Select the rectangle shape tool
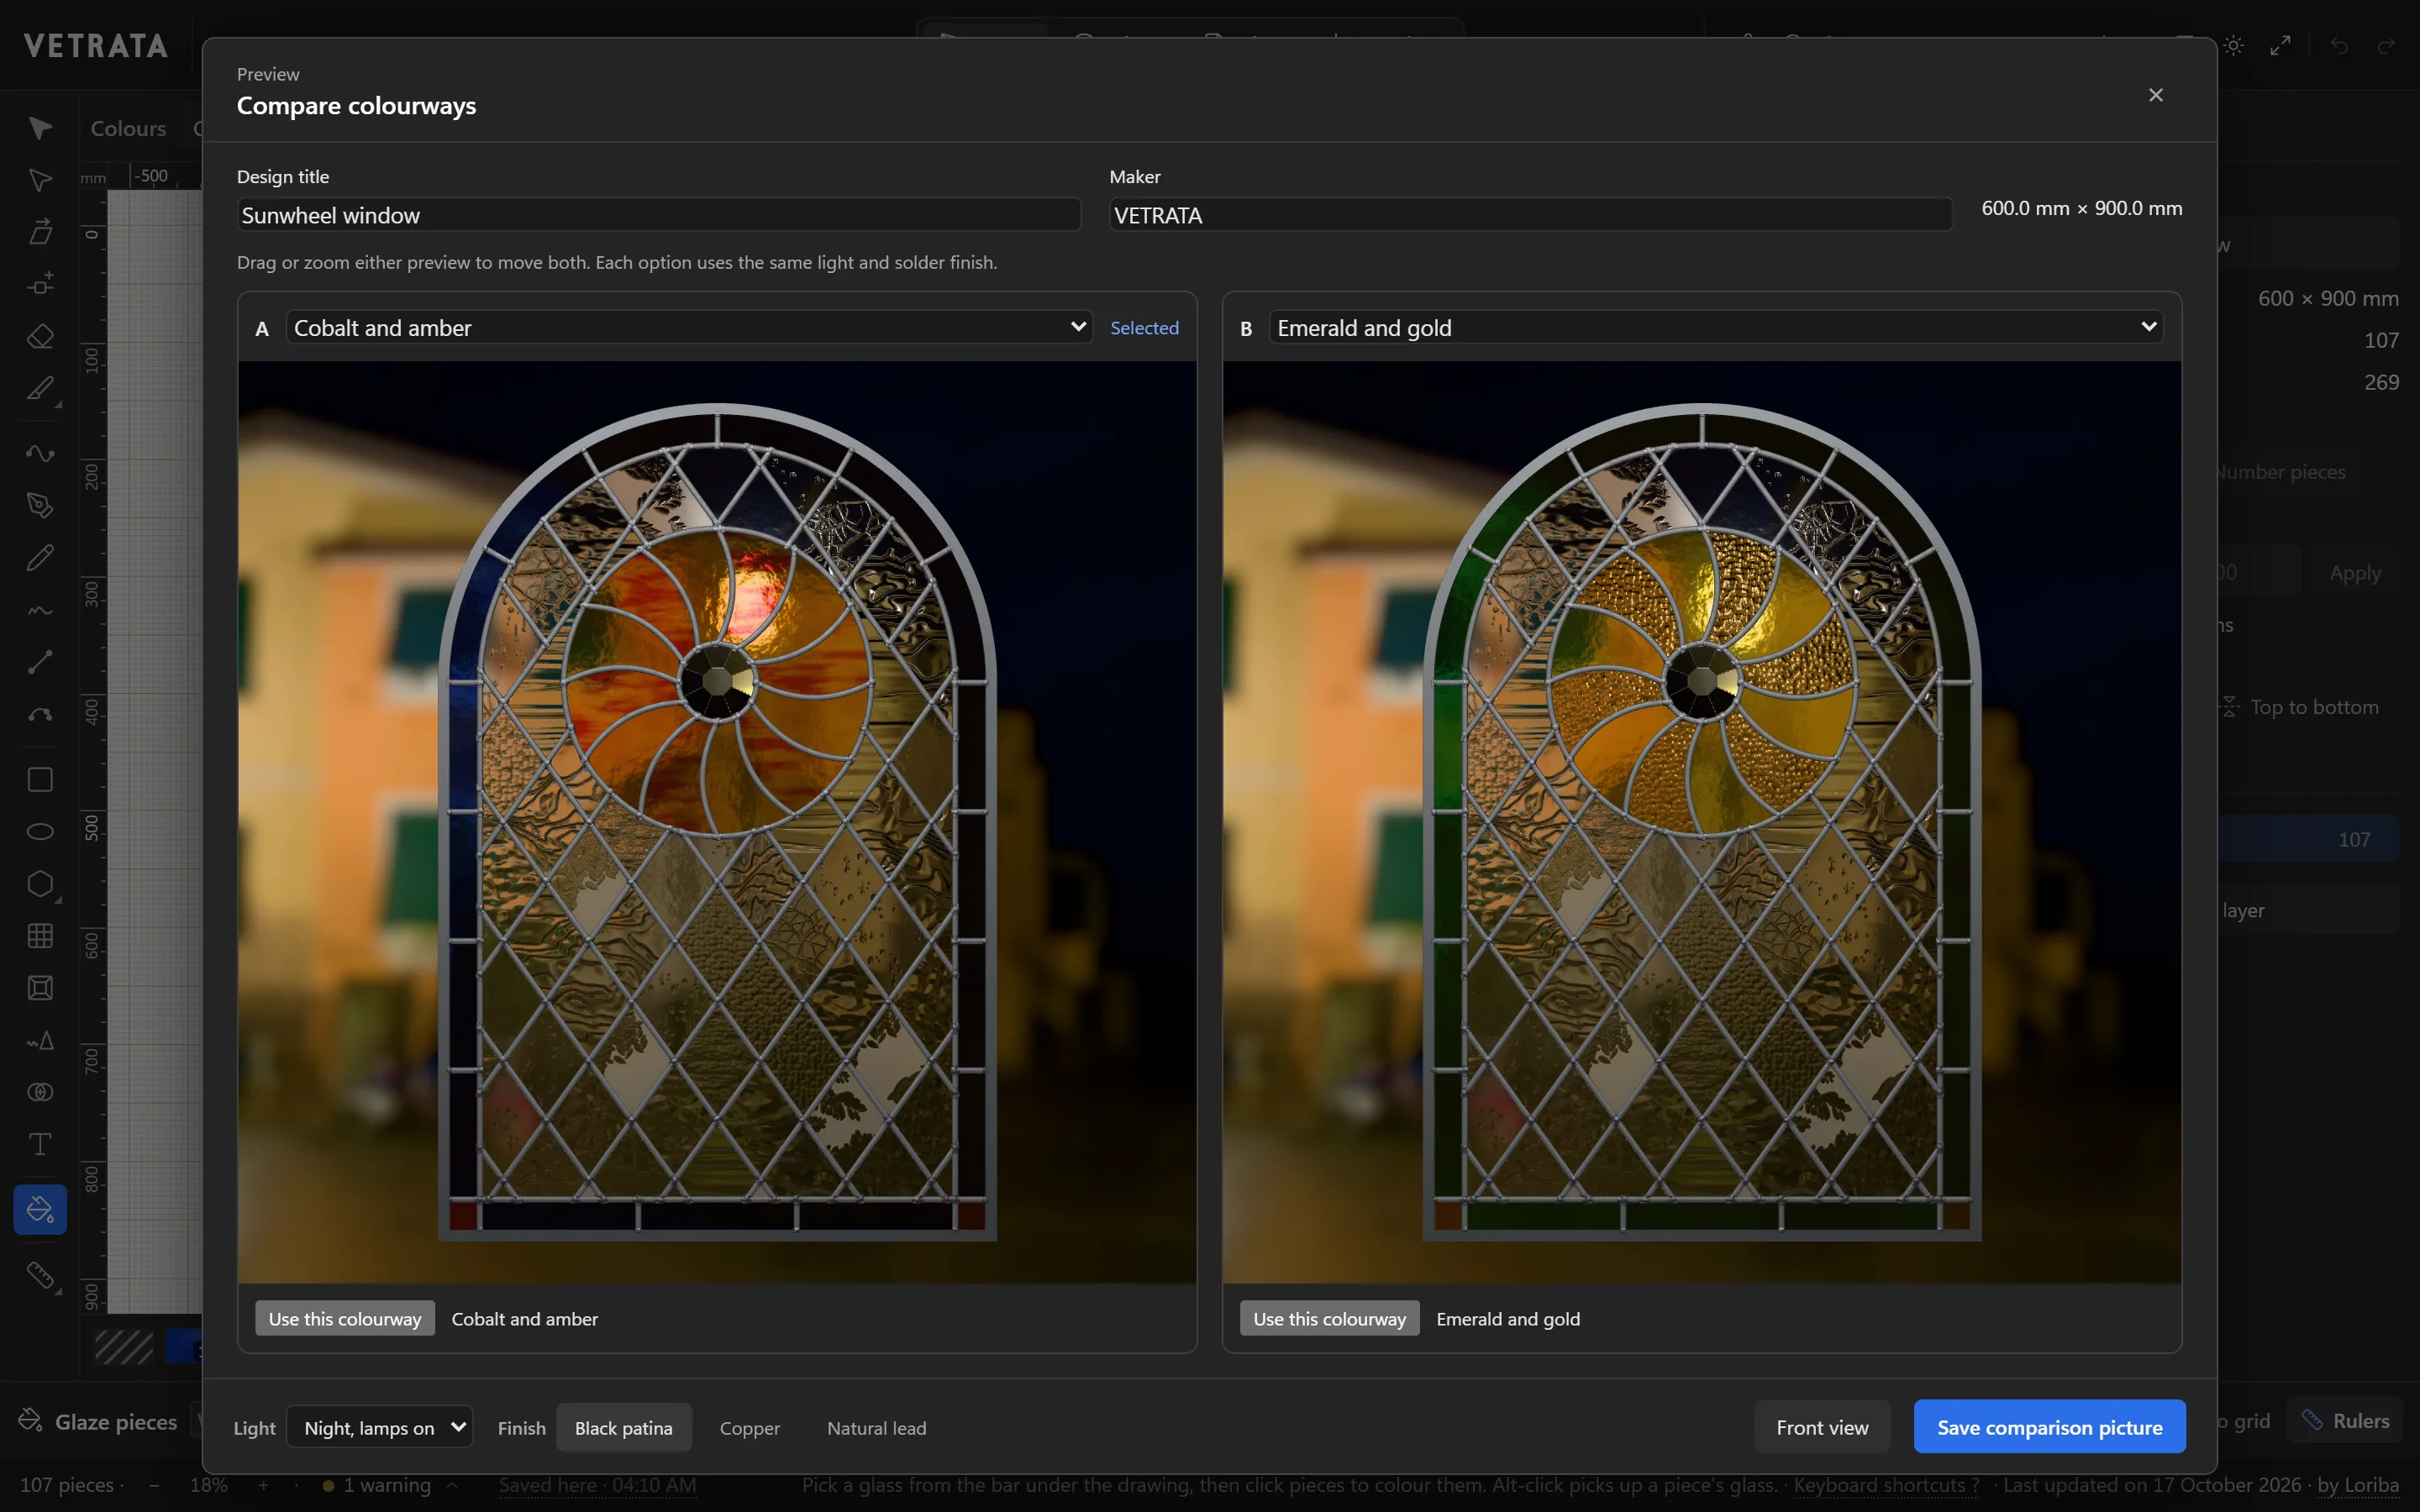Screen dimensions: 2420x1512 pyautogui.click(x=40, y=779)
